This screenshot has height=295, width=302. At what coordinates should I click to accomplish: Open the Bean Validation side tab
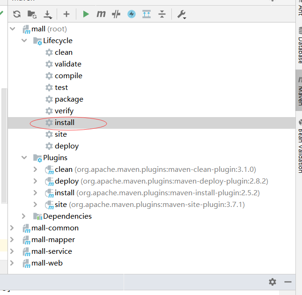[300, 147]
